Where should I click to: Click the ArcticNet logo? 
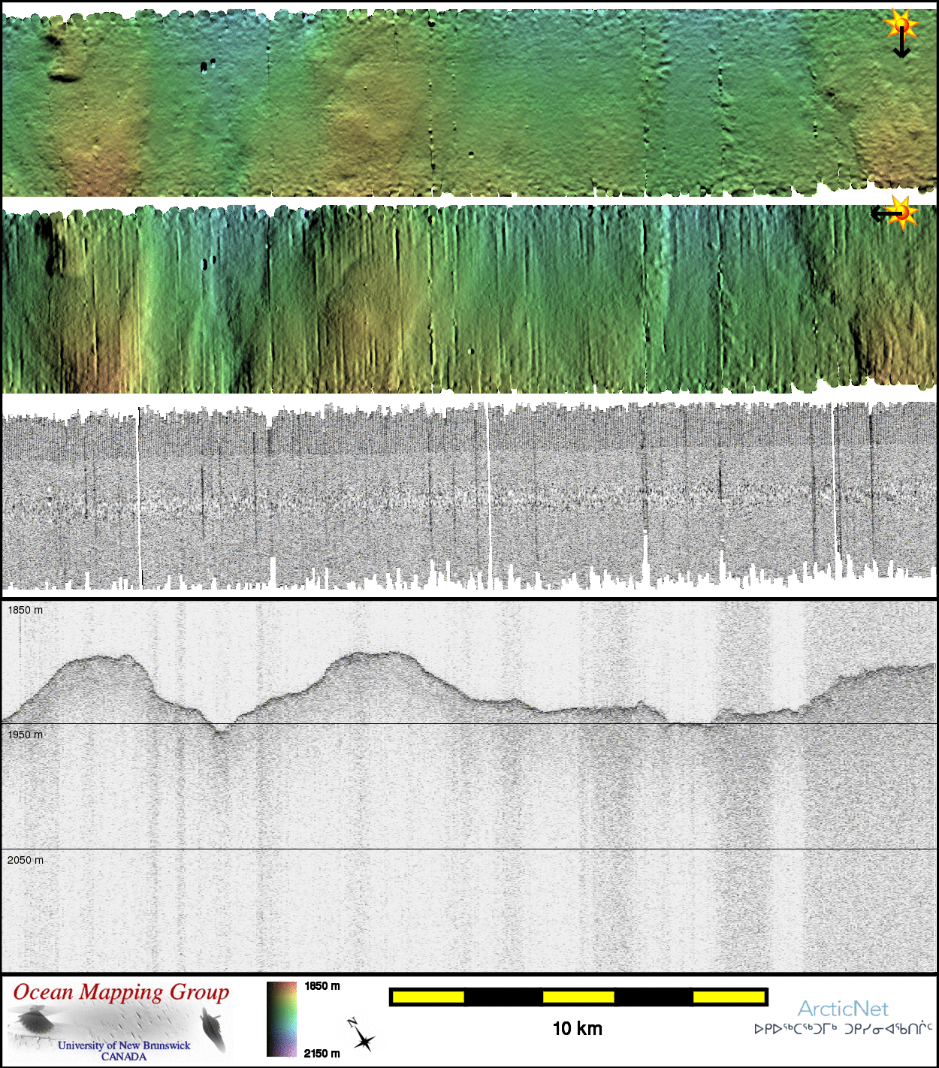pyautogui.click(x=842, y=1009)
